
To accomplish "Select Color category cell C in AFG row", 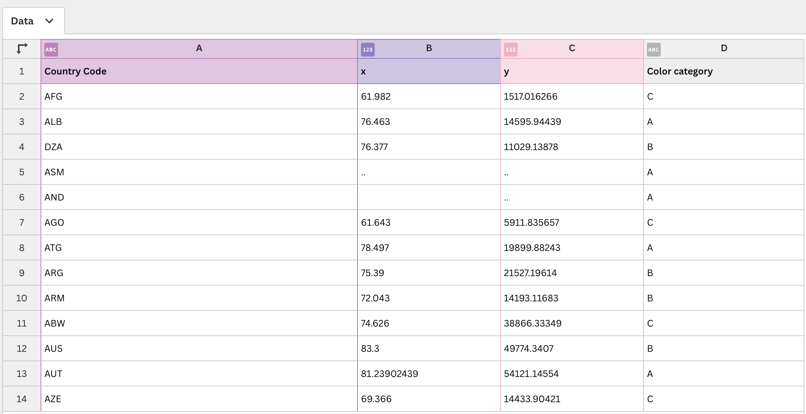I will coord(724,97).
